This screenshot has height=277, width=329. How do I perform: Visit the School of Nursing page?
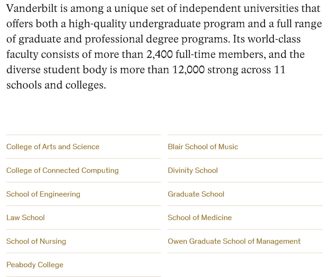tap(36, 241)
